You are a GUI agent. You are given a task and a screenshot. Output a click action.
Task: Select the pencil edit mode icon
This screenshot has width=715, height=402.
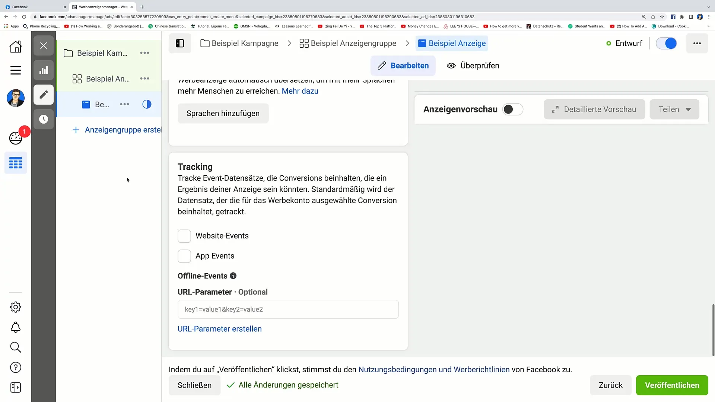[x=44, y=95]
